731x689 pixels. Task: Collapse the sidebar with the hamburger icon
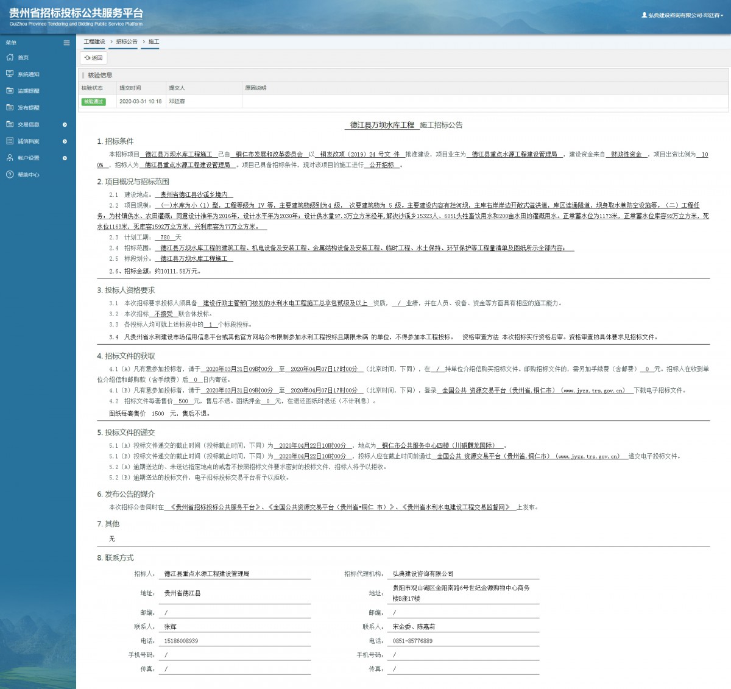click(x=66, y=43)
